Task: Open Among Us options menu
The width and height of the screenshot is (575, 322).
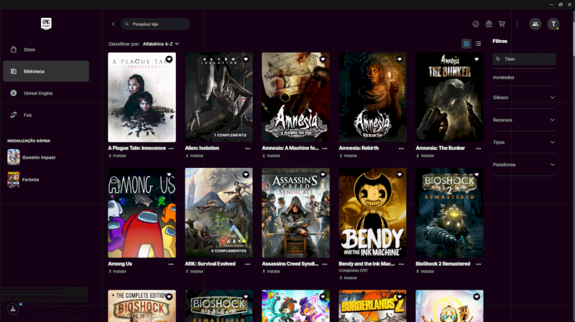Action: tap(171, 264)
